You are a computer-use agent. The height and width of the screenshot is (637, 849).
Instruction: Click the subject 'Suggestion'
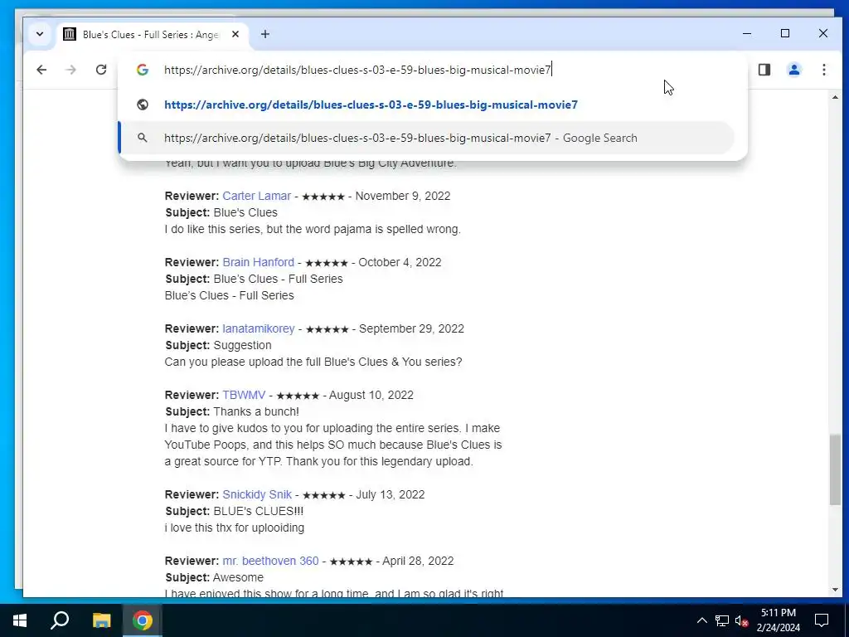coord(243,345)
